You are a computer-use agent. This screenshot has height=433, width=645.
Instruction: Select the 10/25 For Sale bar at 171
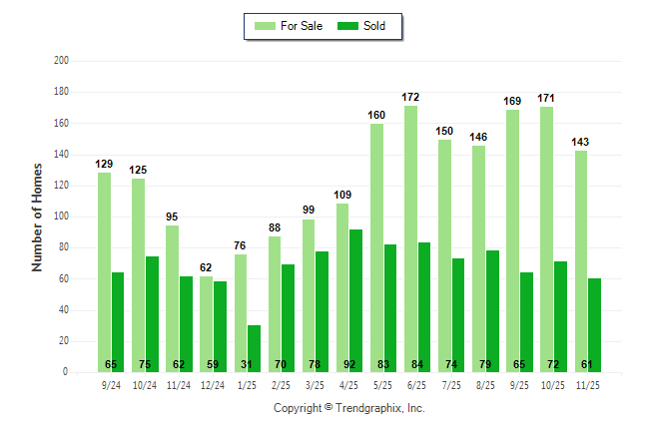546,239
